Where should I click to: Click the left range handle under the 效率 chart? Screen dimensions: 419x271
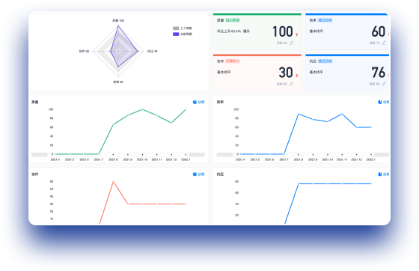point(224,154)
